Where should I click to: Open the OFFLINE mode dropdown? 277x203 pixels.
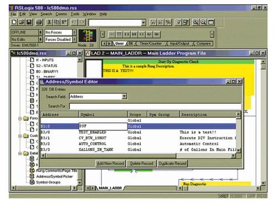40,32
